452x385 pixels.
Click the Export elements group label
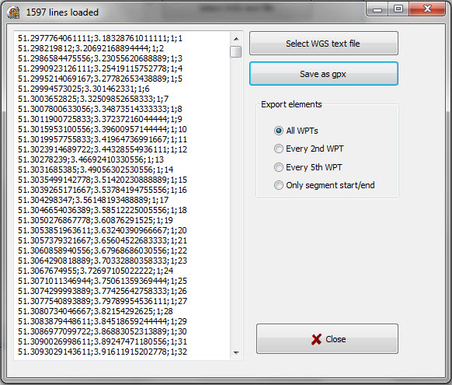[x=291, y=104]
